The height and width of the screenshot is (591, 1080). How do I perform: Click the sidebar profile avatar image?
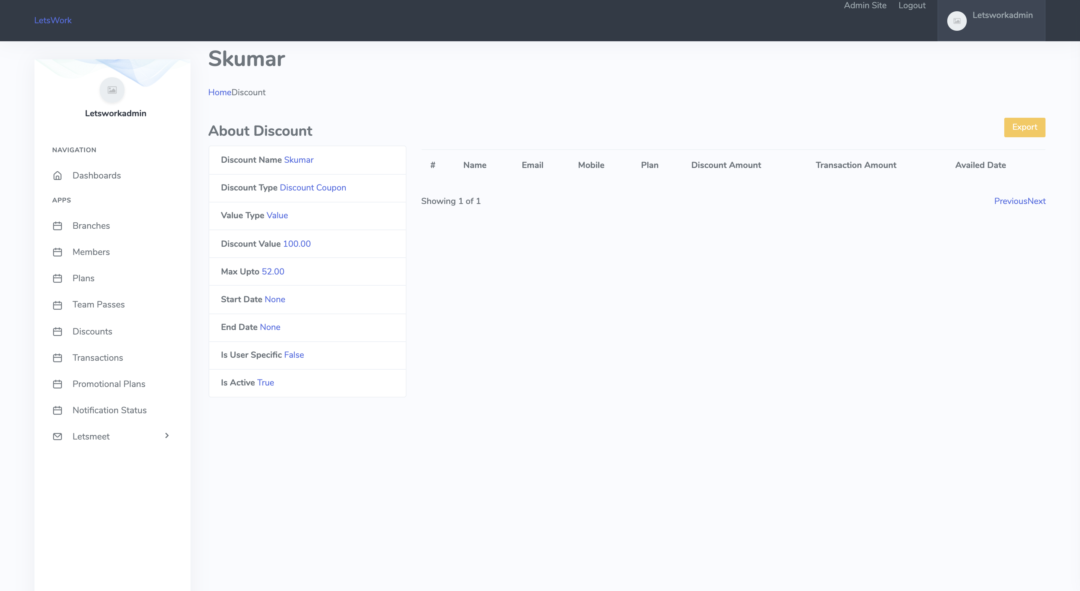coord(112,90)
